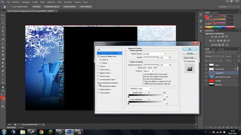Click the Annulla button

190,53
